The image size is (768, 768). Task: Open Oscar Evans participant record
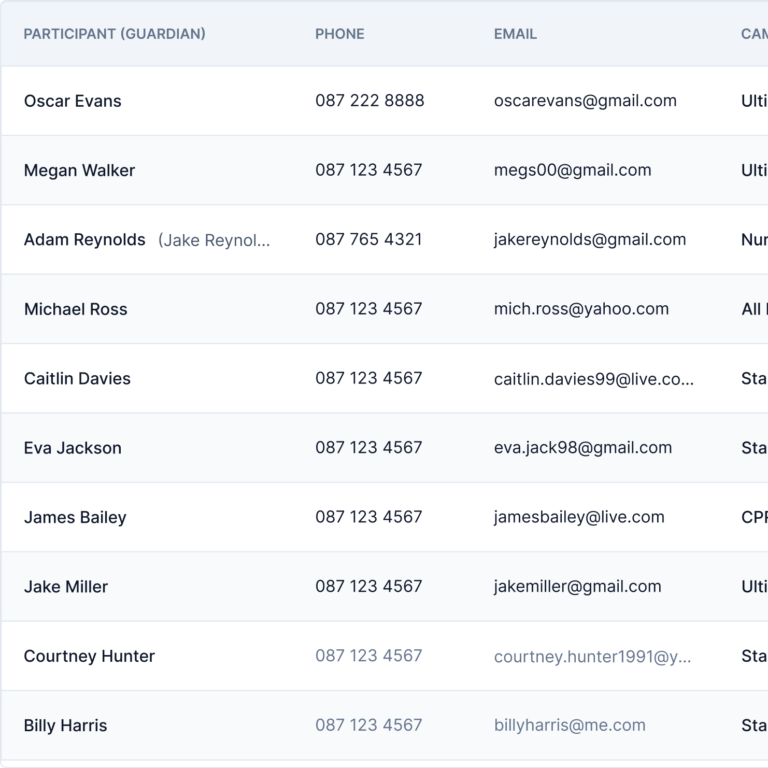click(x=73, y=101)
